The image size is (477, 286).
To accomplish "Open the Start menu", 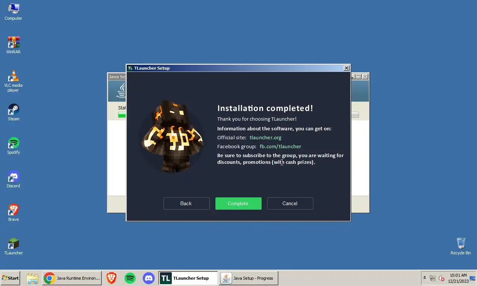I will (10, 278).
